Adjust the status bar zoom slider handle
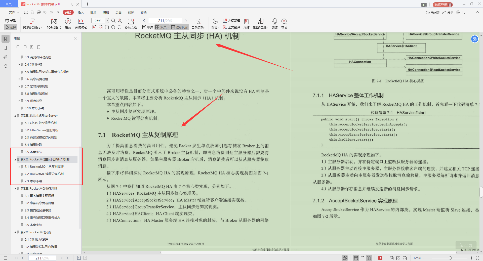Viewport: 483px width, 261px height. point(450,258)
